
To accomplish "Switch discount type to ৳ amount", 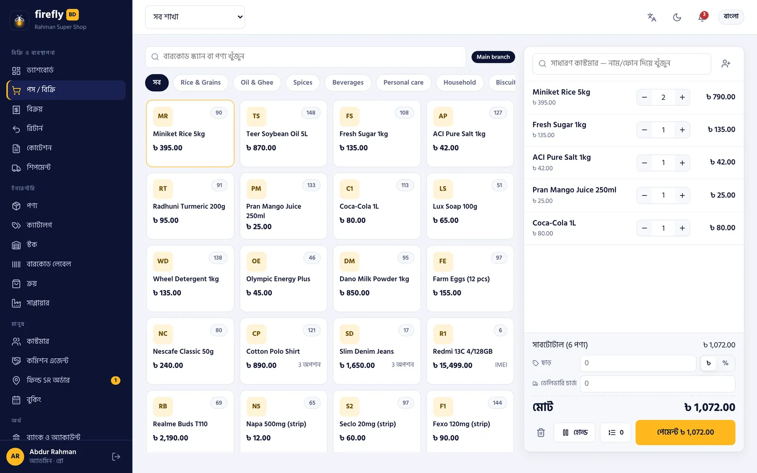I will pos(709,363).
